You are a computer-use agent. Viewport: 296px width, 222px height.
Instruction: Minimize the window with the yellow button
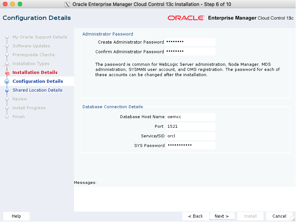pyautogui.click(x=12, y=4)
